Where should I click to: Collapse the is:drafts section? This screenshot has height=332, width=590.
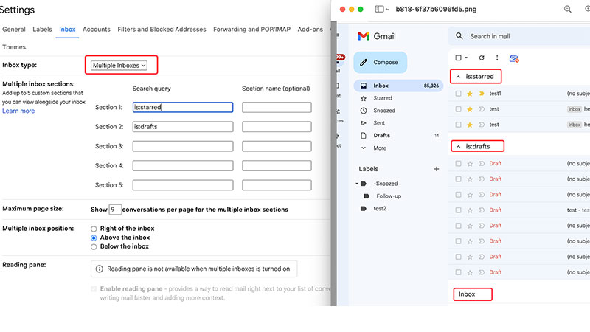[458, 146]
